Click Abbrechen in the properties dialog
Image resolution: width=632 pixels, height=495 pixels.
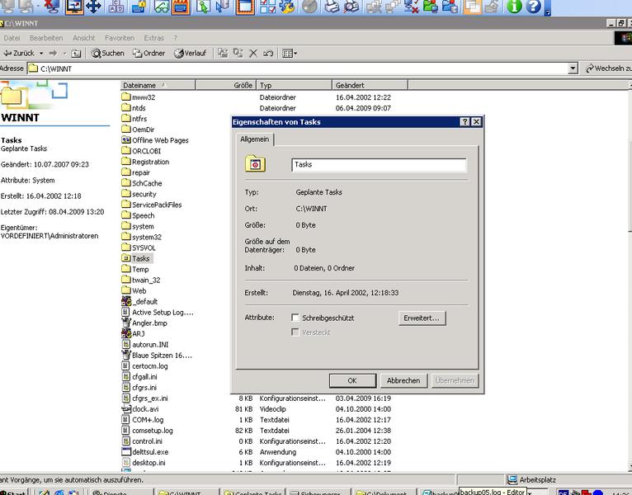tap(403, 380)
